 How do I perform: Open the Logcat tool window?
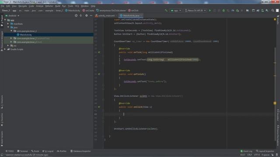pos(48,151)
